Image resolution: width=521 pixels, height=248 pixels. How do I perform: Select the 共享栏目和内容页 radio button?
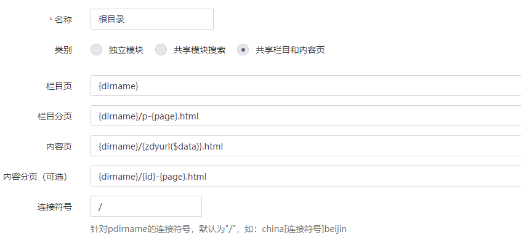[x=243, y=50]
